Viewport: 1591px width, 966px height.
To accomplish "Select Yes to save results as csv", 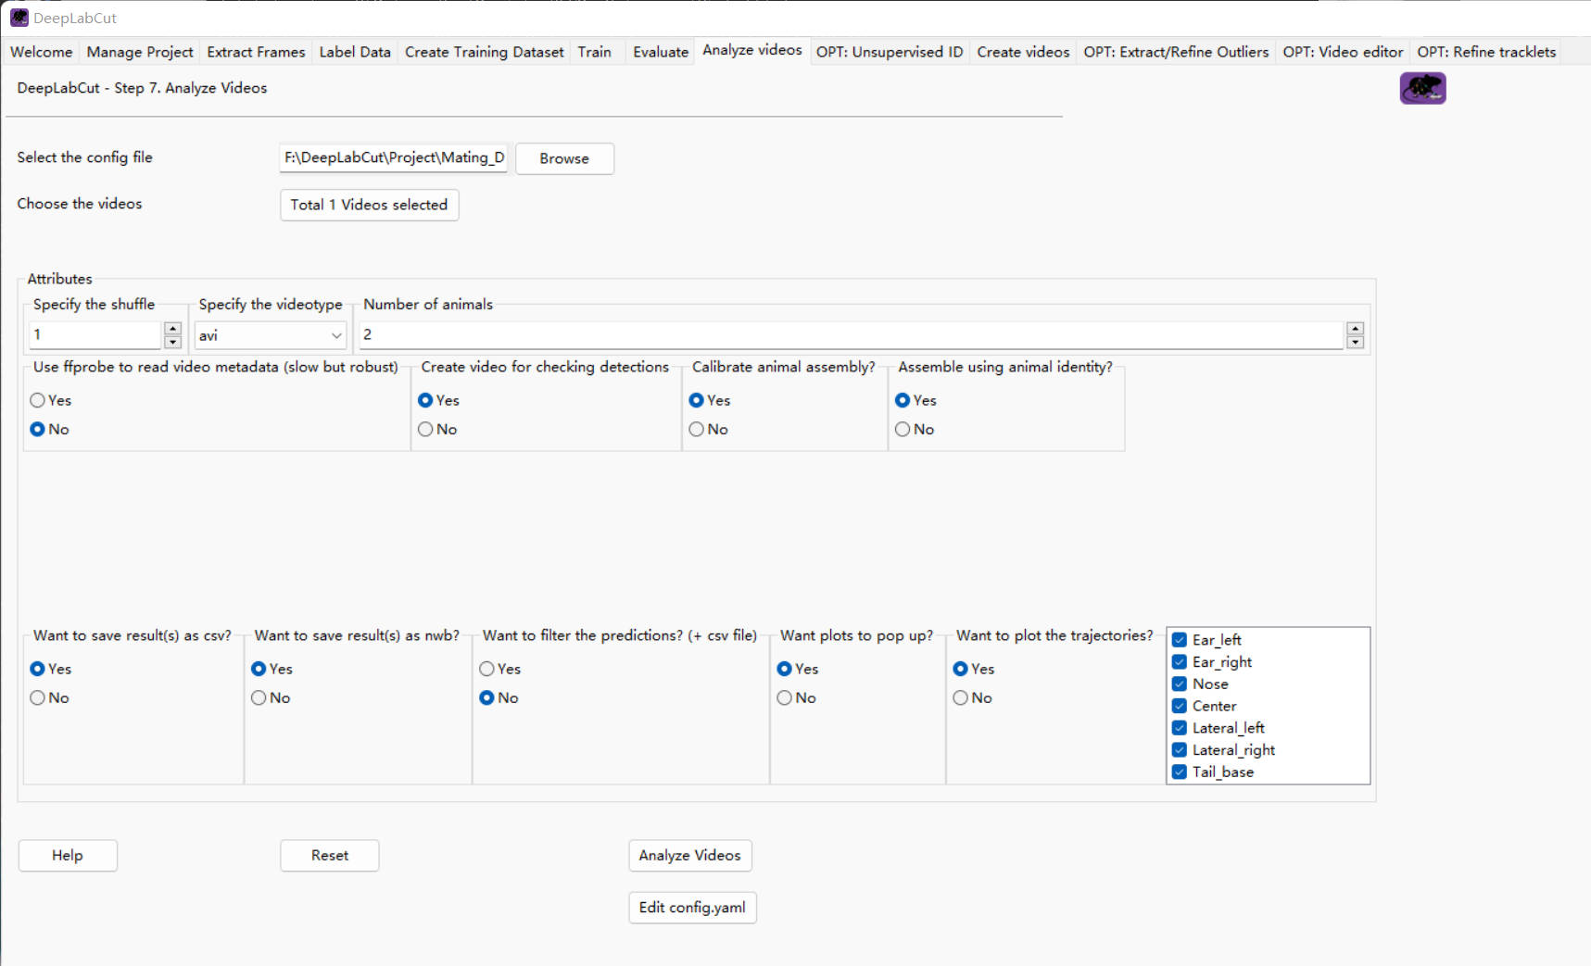I will [x=38, y=669].
